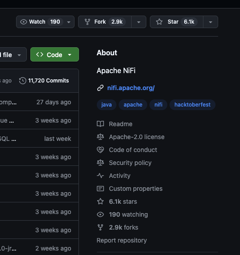This screenshot has width=240, height=255.
Task: Click the Report repository link
Action: pyautogui.click(x=122, y=240)
